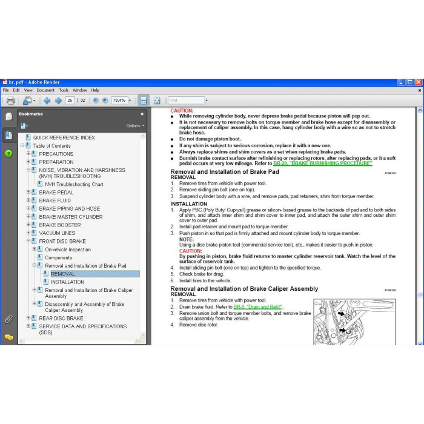Screen dimensions: 424x424
Task: Go to next page arrow
Action: (58, 101)
